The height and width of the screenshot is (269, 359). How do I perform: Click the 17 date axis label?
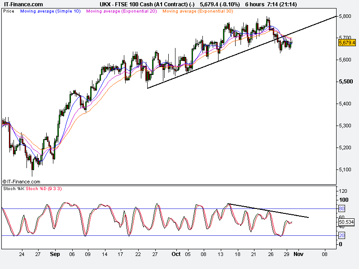click(x=120, y=254)
